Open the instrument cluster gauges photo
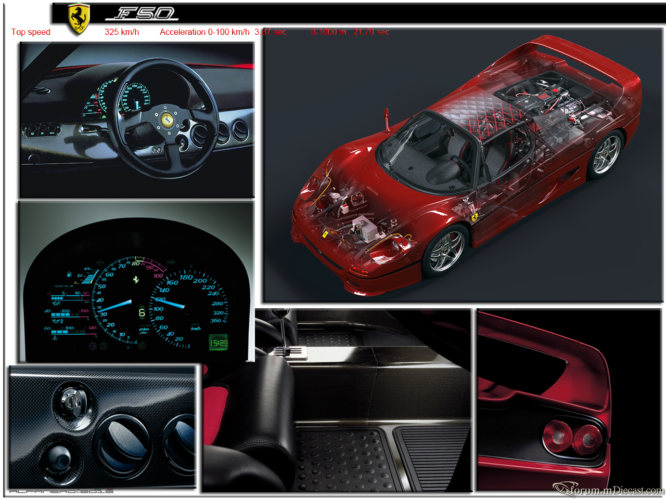 (x=136, y=281)
